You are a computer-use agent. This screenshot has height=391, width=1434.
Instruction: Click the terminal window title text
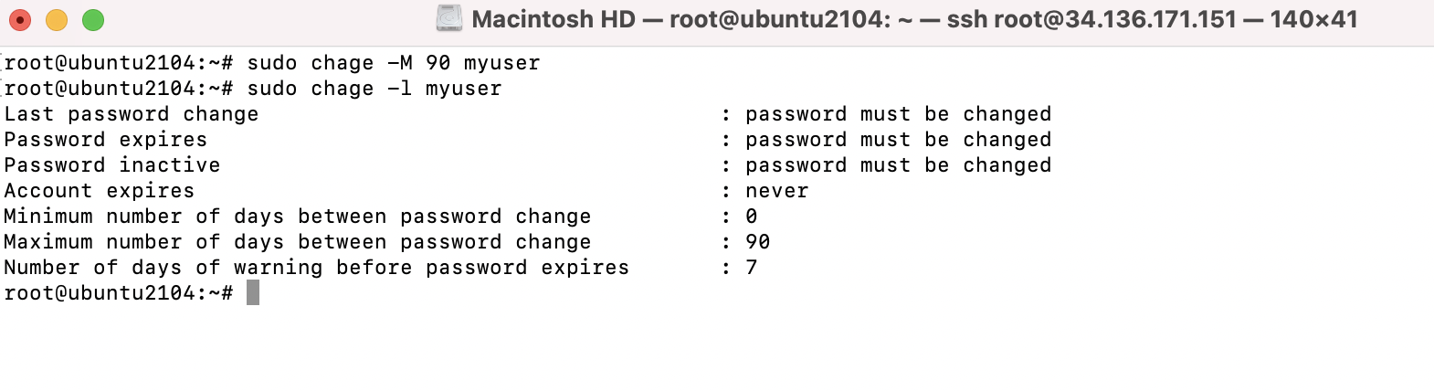click(x=914, y=19)
